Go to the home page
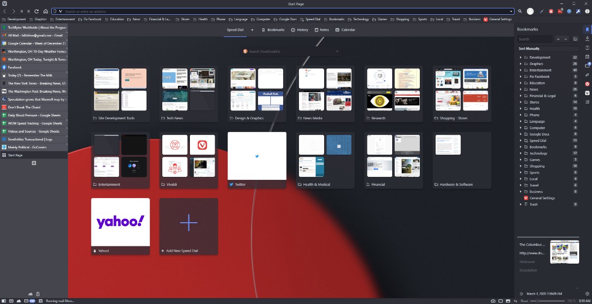The width and height of the screenshot is (592, 304). [45, 11]
